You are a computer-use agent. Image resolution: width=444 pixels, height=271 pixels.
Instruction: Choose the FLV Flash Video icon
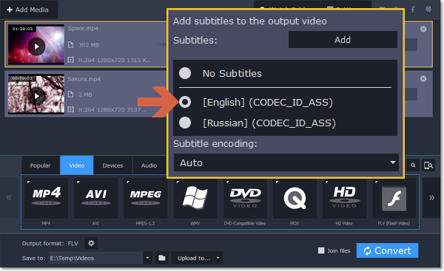(x=394, y=198)
